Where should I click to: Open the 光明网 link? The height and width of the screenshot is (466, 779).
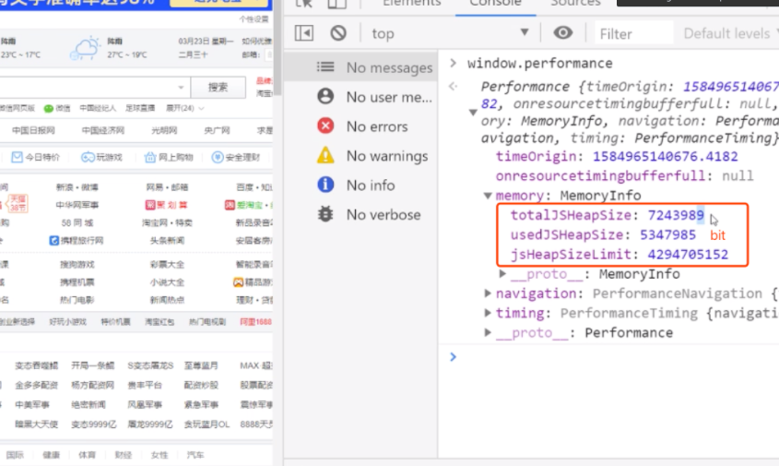tap(164, 130)
